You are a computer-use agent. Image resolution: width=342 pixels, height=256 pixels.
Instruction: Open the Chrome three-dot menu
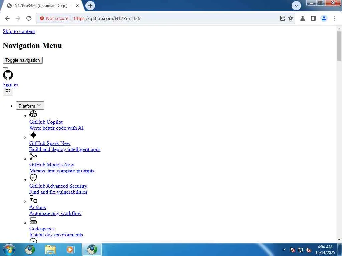335,18
